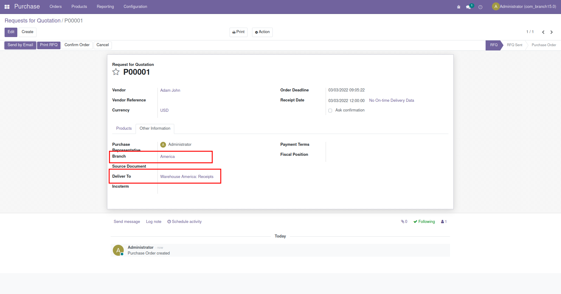Viewport: 561px width, 294px height.
Task: Click the Purchase Order created message
Action: click(x=149, y=253)
